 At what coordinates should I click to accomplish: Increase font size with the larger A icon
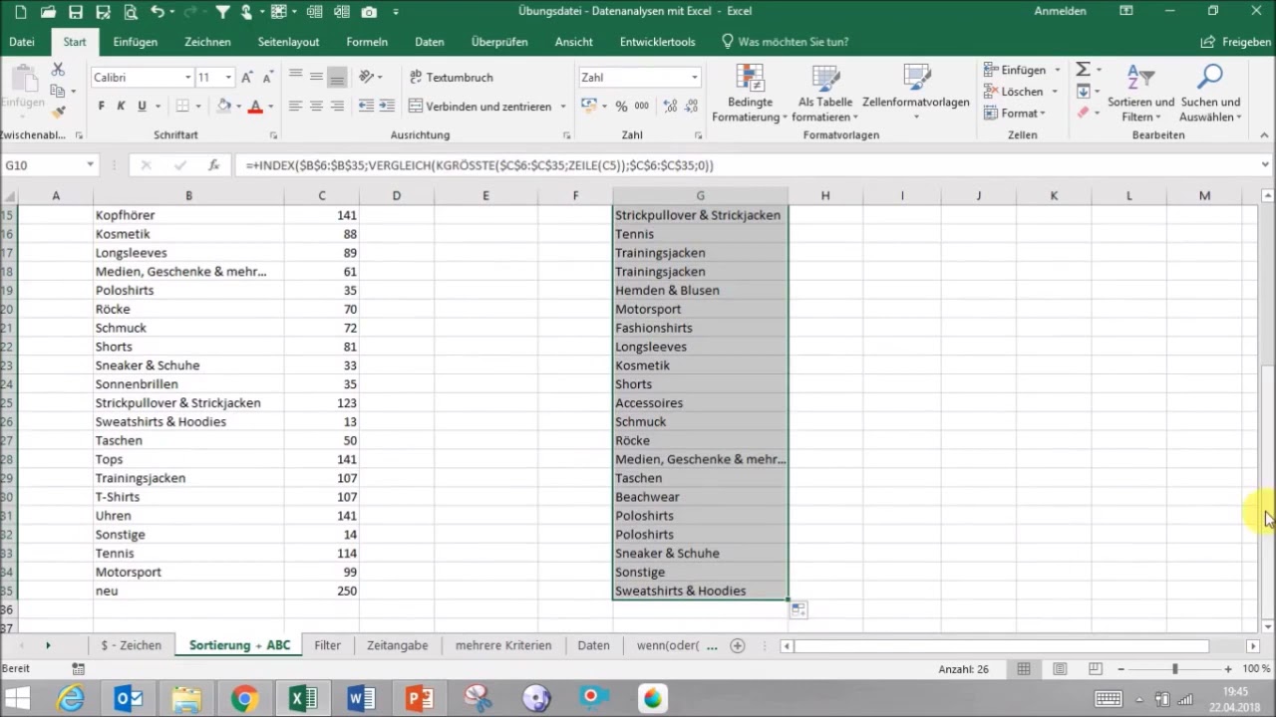coord(246,77)
